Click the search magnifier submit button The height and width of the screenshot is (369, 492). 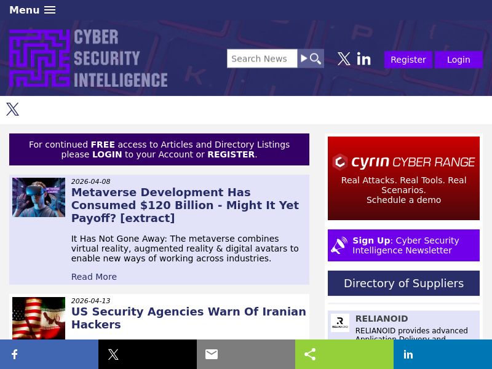tap(311, 58)
